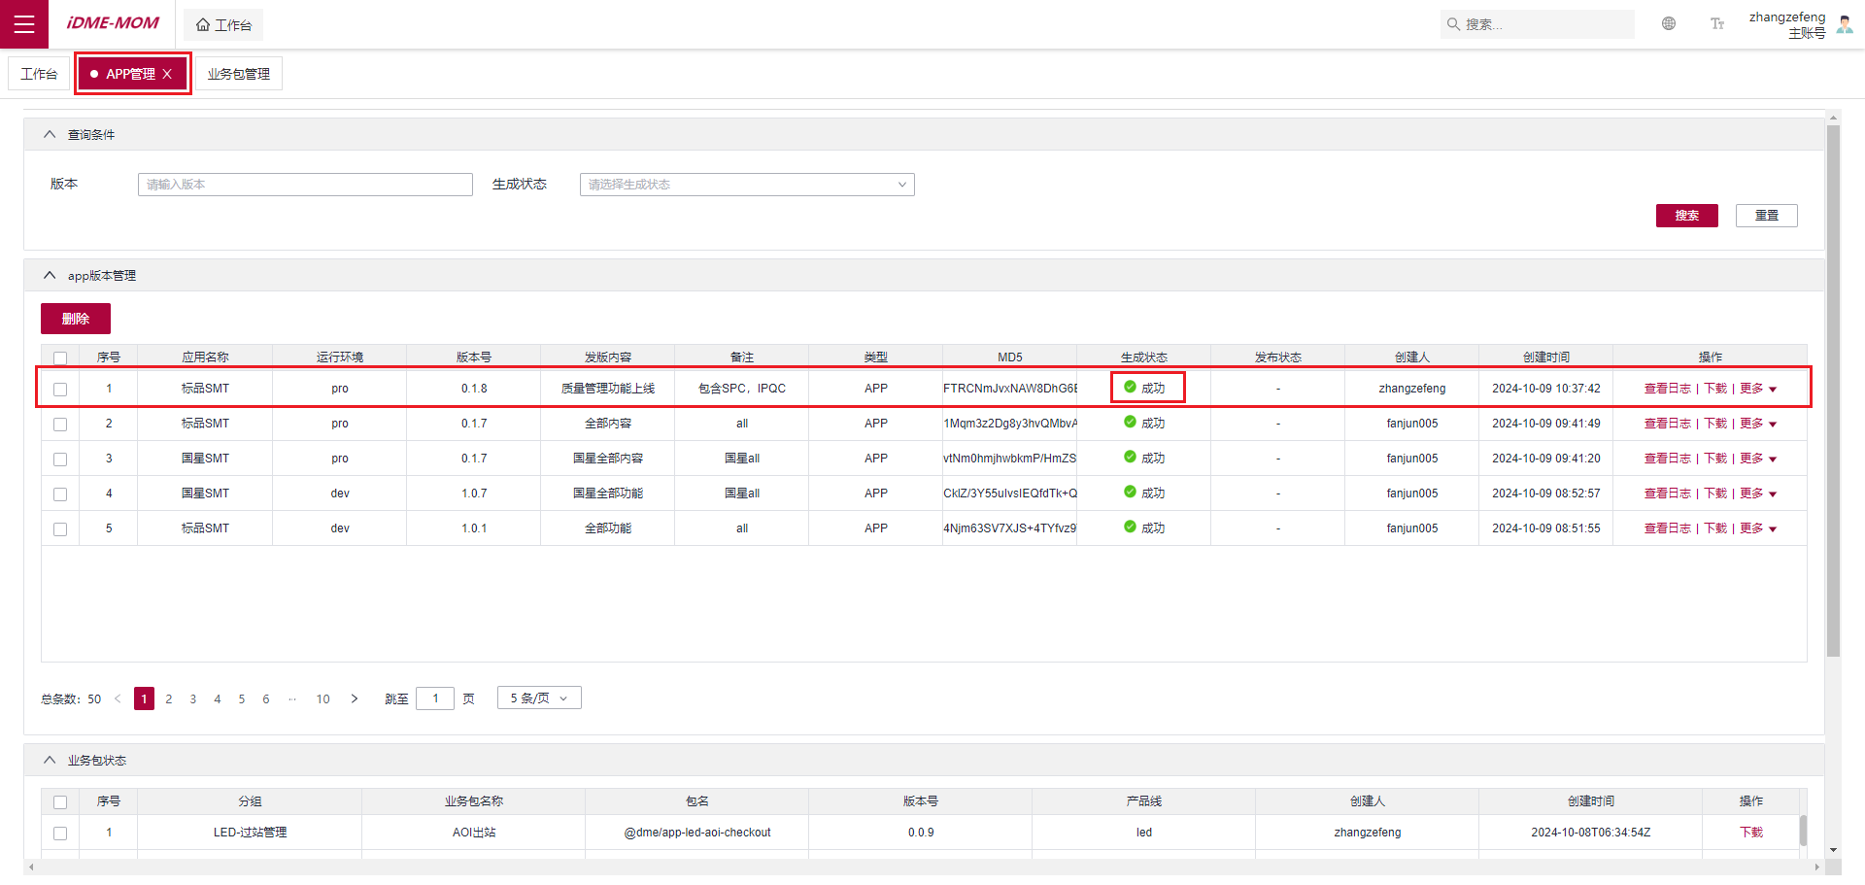Viewport: 1865px width, 885px height.
Task: Switch to the 业务包管理 tab
Action: (238, 73)
